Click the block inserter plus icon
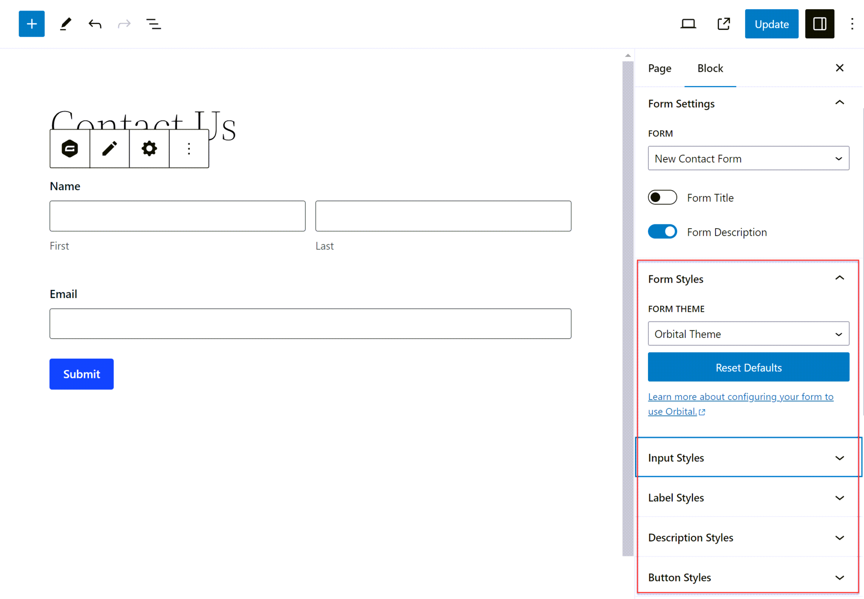 pyautogui.click(x=32, y=24)
